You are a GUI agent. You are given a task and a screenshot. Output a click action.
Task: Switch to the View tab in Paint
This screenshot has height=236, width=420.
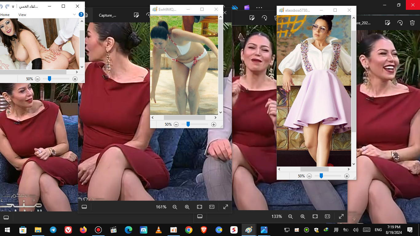(x=22, y=15)
